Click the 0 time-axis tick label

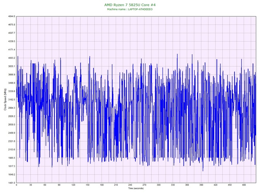(x=16, y=185)
